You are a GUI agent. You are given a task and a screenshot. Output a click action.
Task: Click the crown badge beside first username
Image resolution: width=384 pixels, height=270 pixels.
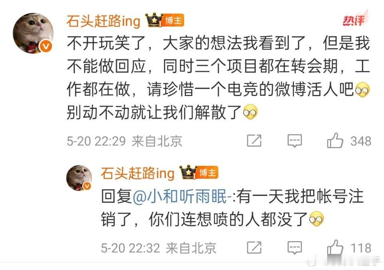click(x=154, y=20)
